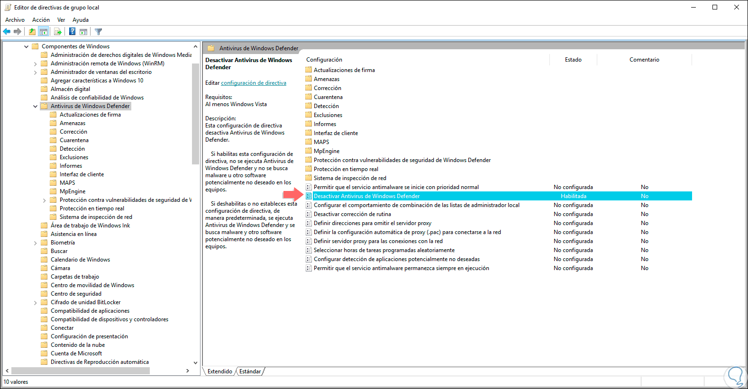This screenshot has height=389, width=748.
Task: Sort by the Estado column header
Action: coord(573,60)
